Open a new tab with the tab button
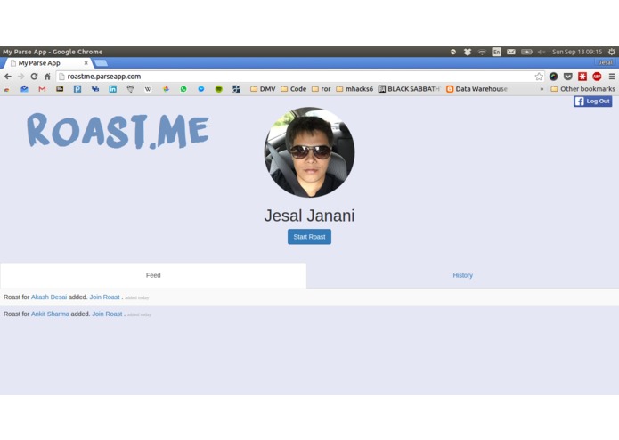This screenshot has width=619, height=440. pyautogui.click(x=101, y=63)
